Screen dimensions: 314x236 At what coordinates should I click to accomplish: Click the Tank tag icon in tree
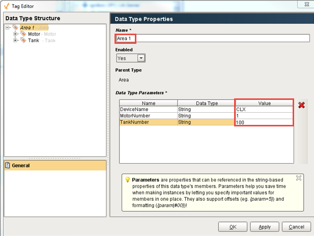[23, 40]
